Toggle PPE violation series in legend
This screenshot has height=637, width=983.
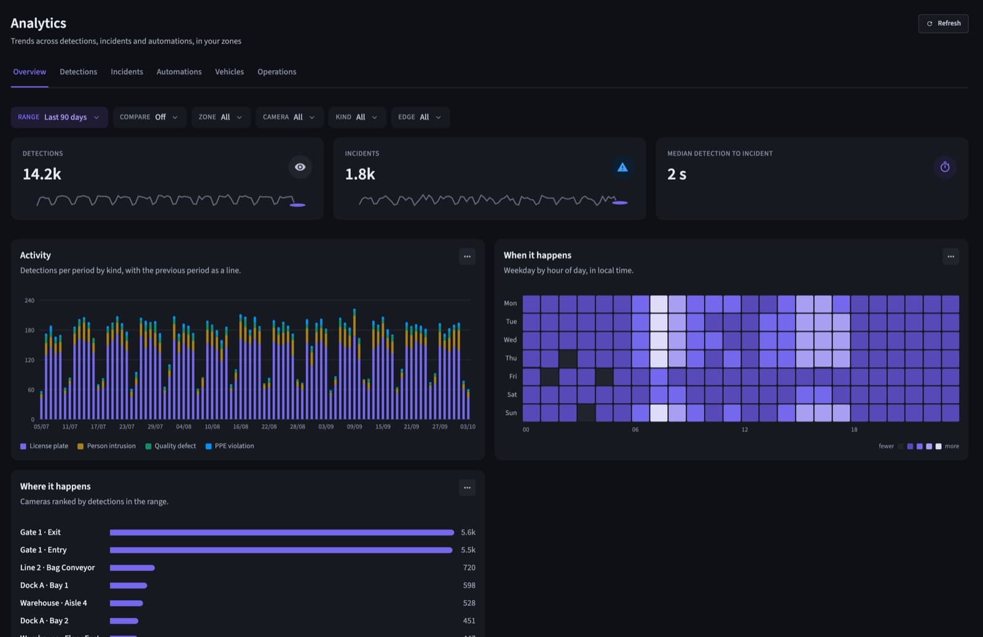[x=229, y=446]
